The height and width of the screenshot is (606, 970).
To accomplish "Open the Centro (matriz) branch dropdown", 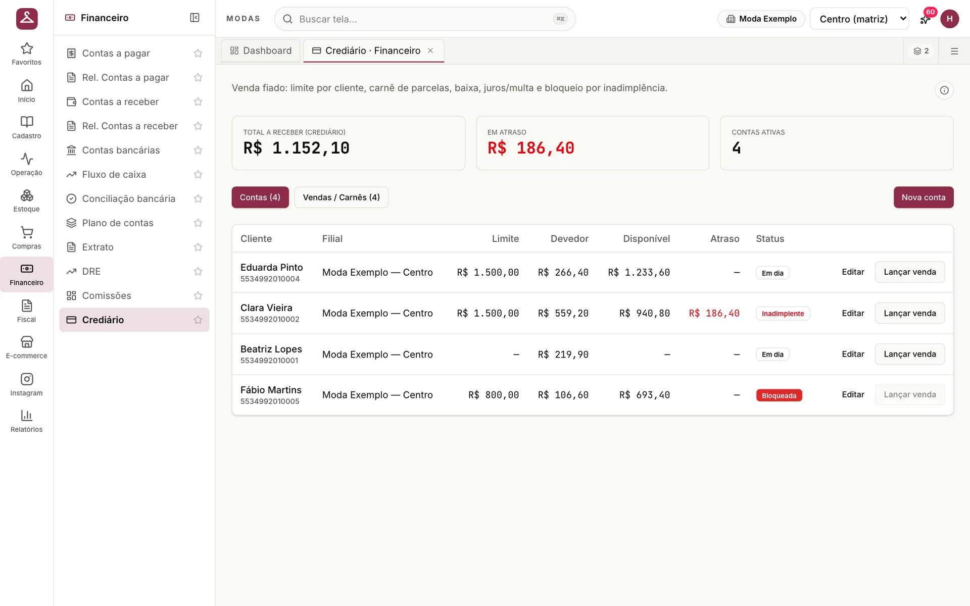I will [x=859, y=19].
